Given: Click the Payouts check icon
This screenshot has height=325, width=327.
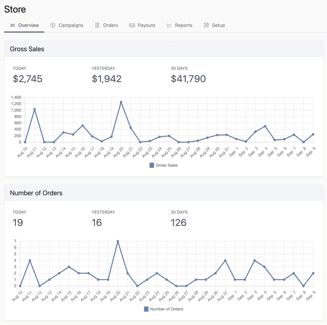Looking at the screenshot, I should tap(132, 25).
